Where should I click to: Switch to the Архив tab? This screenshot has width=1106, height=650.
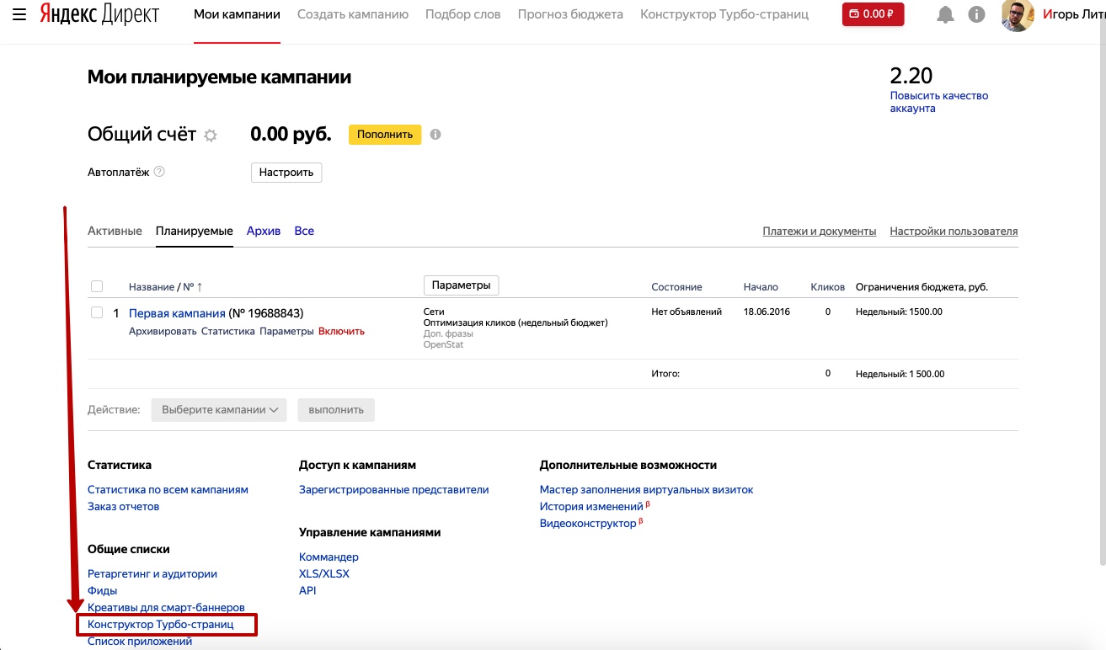click(264, 231)
